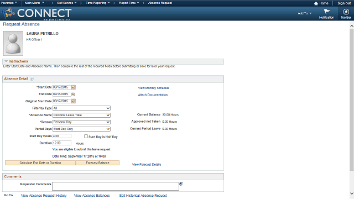Open the Absence Name dropdown

pos(81,116)
